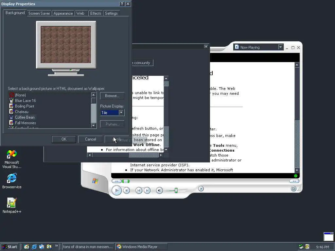Expand the Quick Launch overflow chevron
335x251 pixels.
(56, 246)
